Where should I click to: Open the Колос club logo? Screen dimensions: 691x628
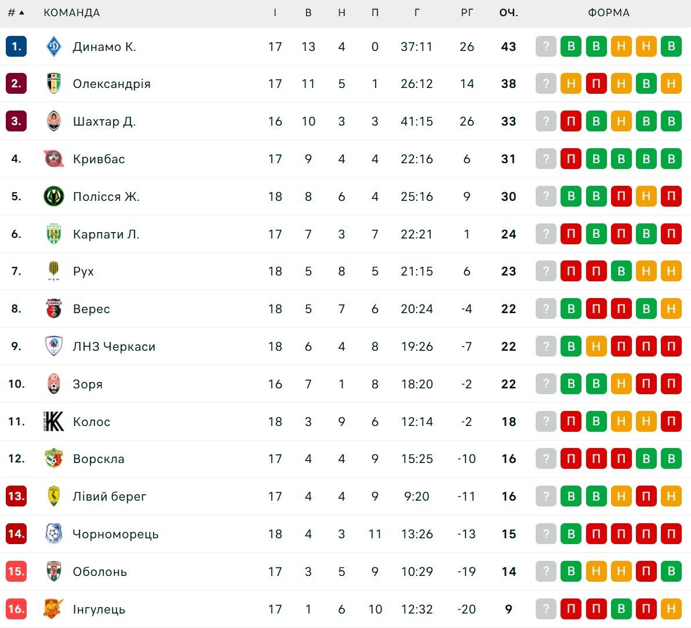tap(54, 421)
